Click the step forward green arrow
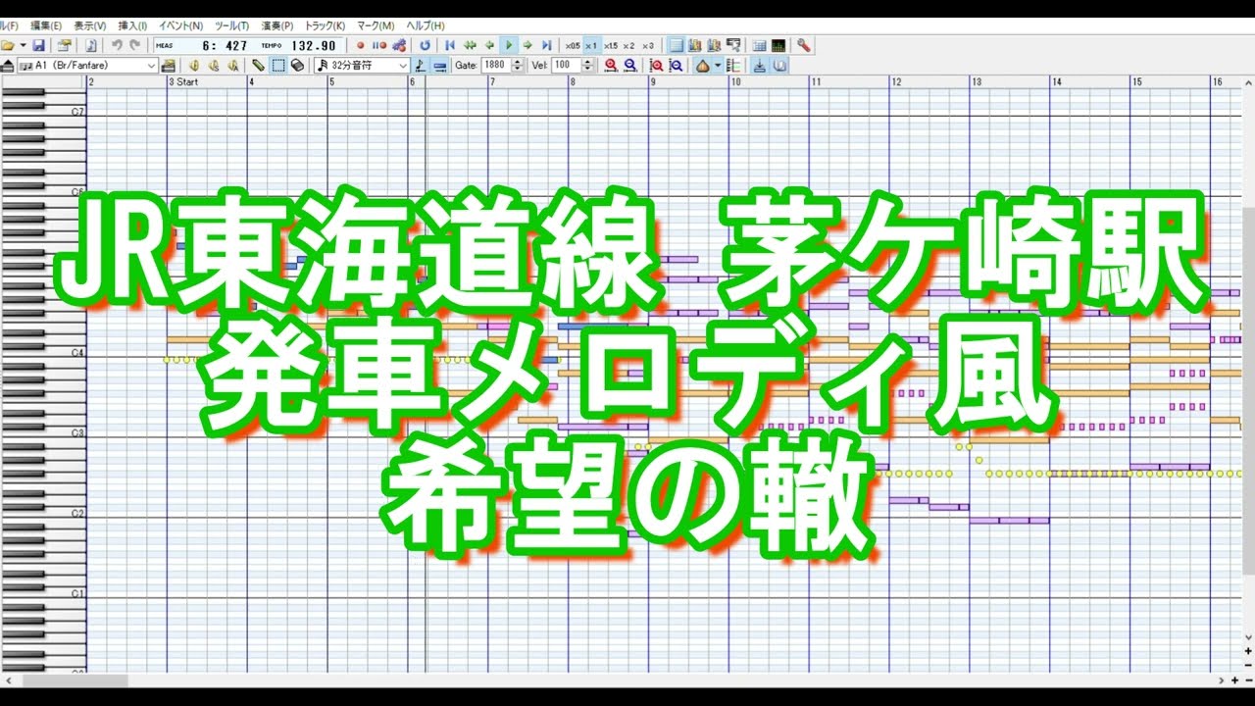 [x=527, y=45]
